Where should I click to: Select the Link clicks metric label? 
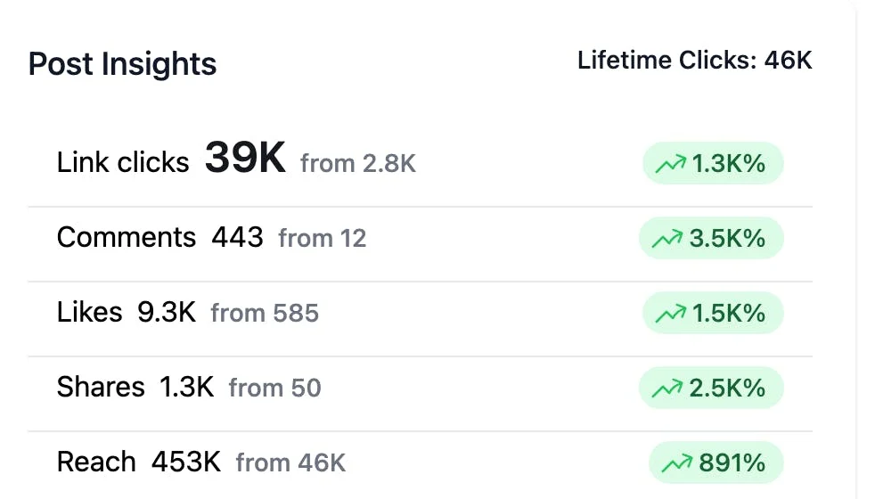pyautogui.click(x=123, y=162)
